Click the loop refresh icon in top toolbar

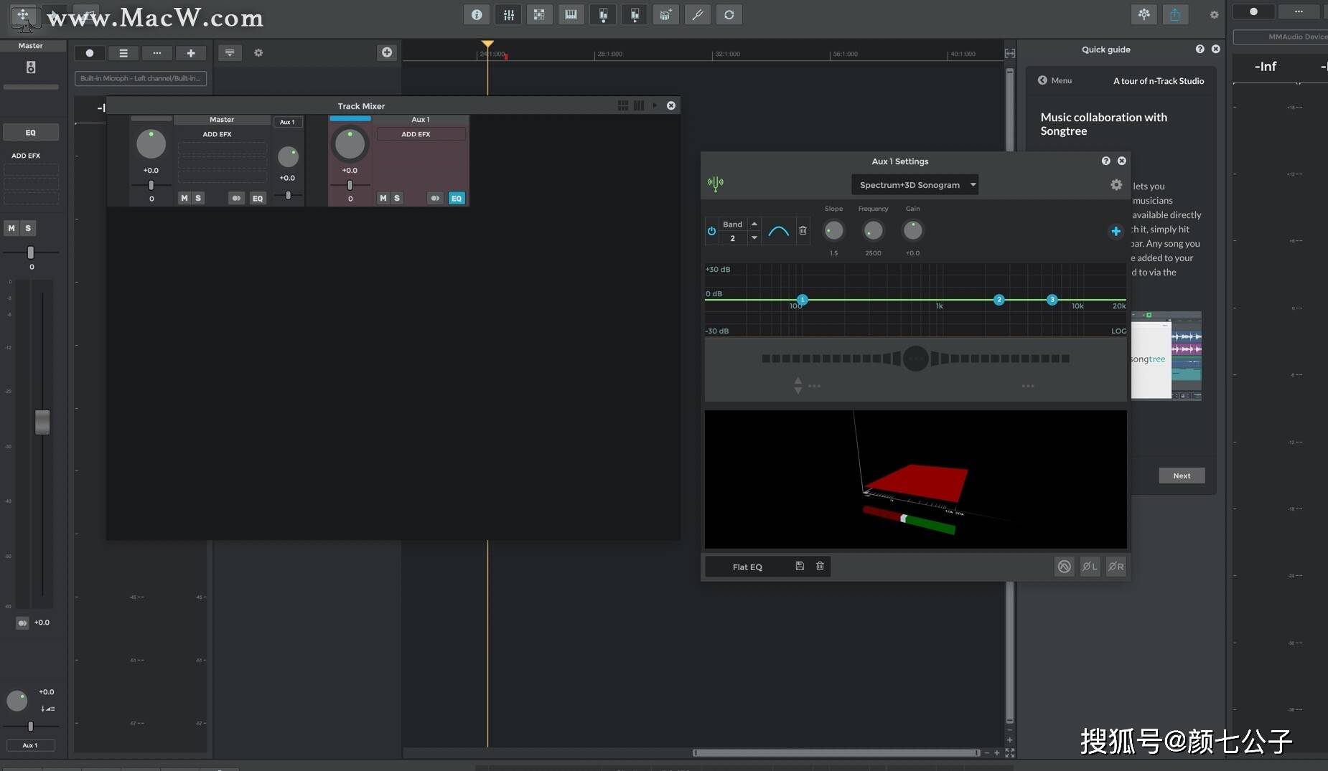pyautogui.click(x=729, y=14)
